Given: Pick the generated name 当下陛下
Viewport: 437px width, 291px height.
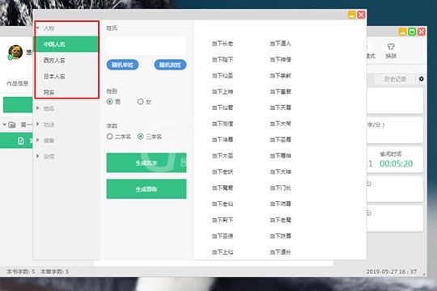Looking at the screenshot, I should pyautogui.click(x=223, y=60).
